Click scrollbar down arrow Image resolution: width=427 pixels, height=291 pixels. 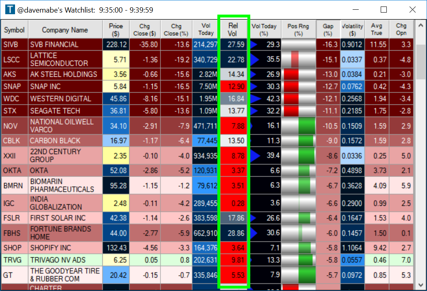click(x=420, y=285)
